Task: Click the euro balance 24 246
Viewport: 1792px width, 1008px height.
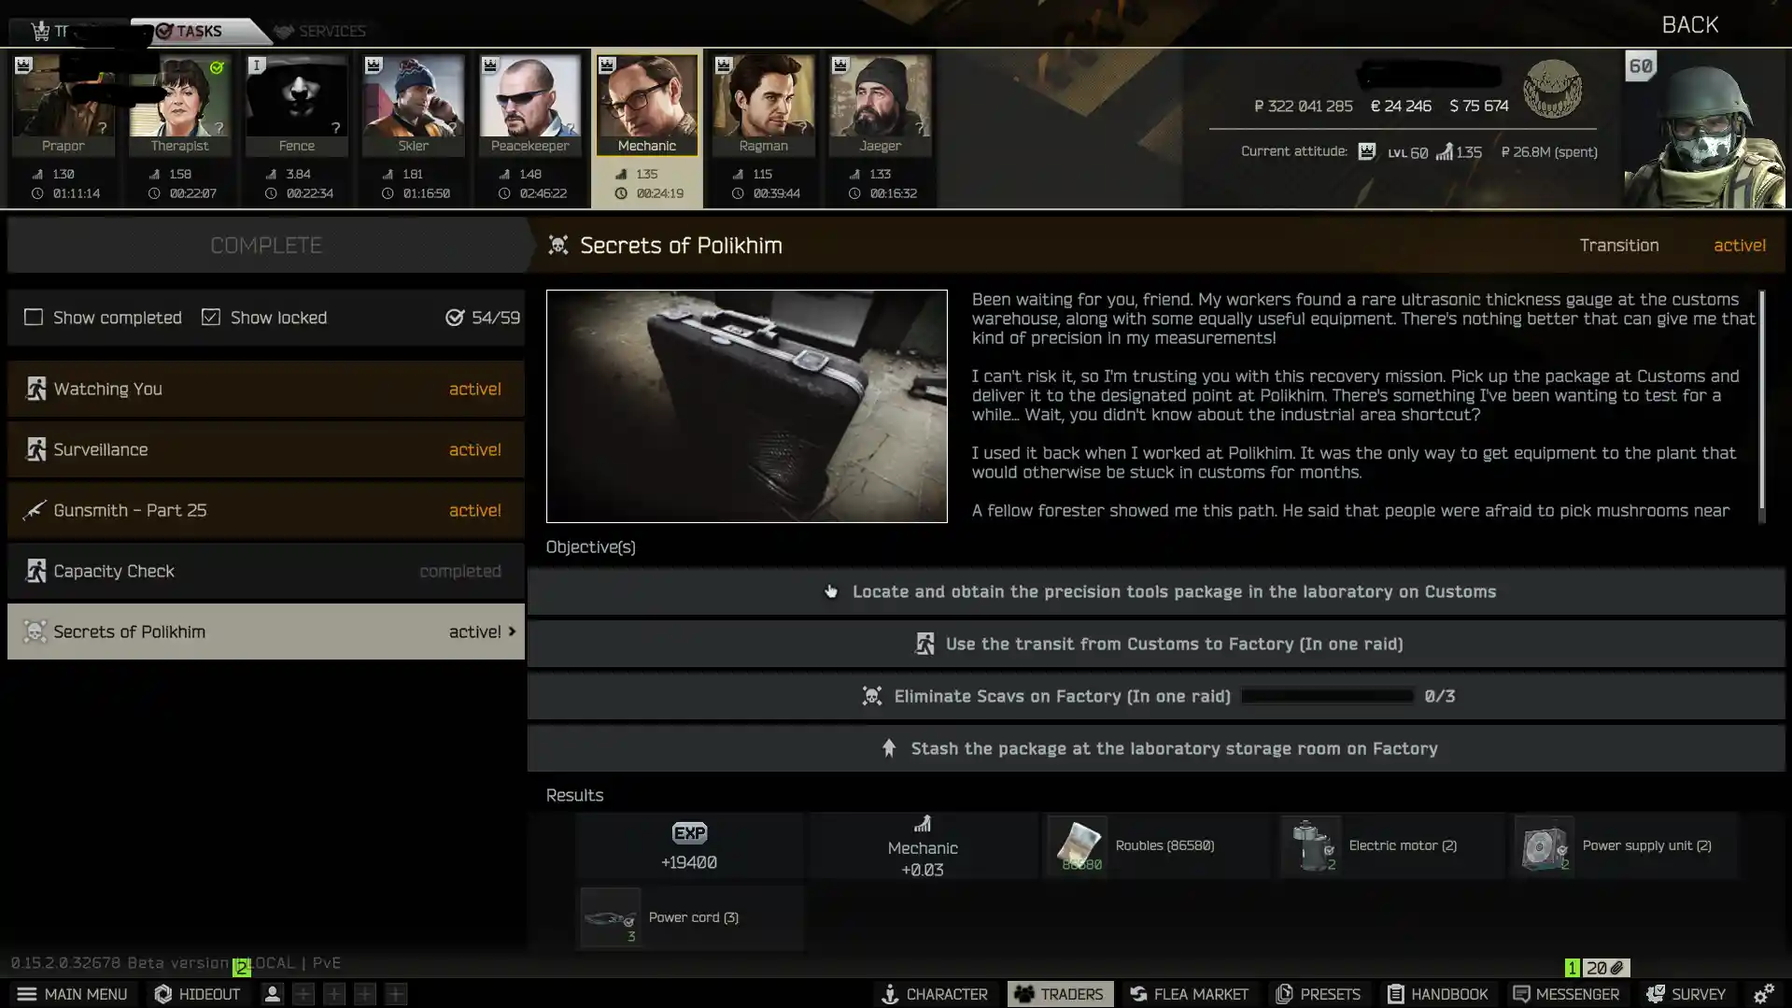Action: pyautogui.click(x=1401, y=106)
